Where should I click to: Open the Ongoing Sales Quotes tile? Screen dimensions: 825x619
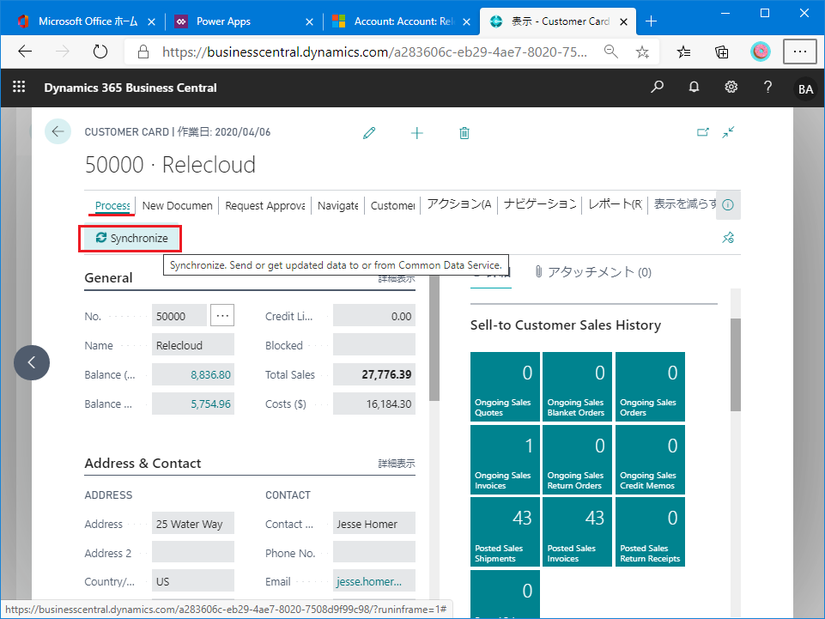(505, 386)
